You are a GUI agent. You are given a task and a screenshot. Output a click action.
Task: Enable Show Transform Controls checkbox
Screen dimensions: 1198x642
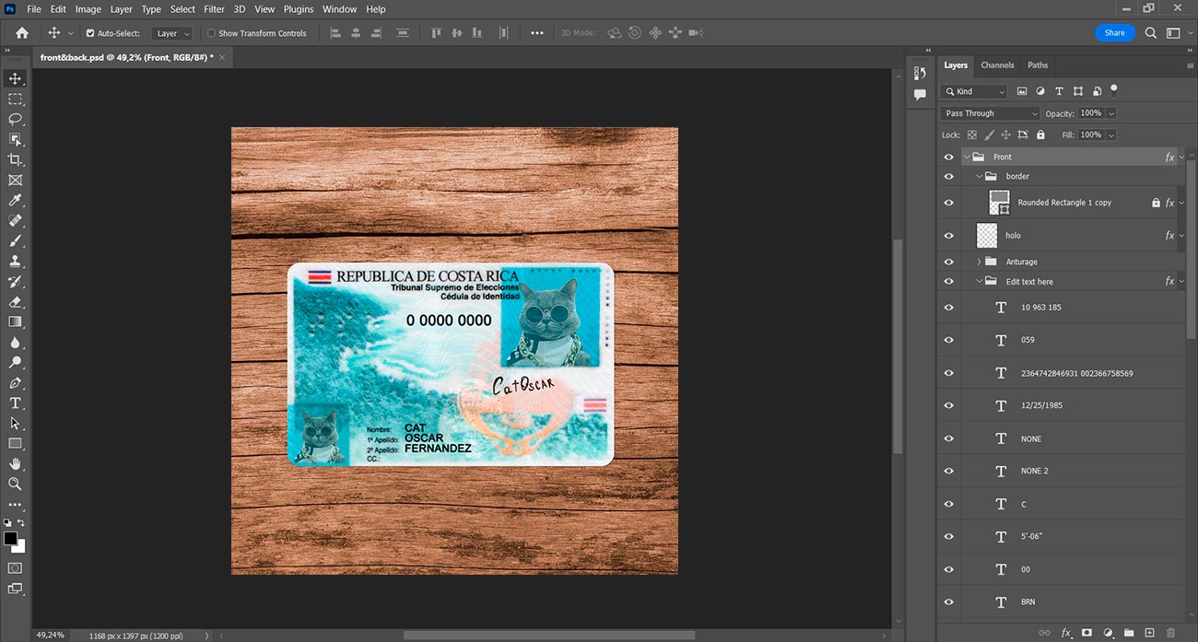tap(211, 33)
